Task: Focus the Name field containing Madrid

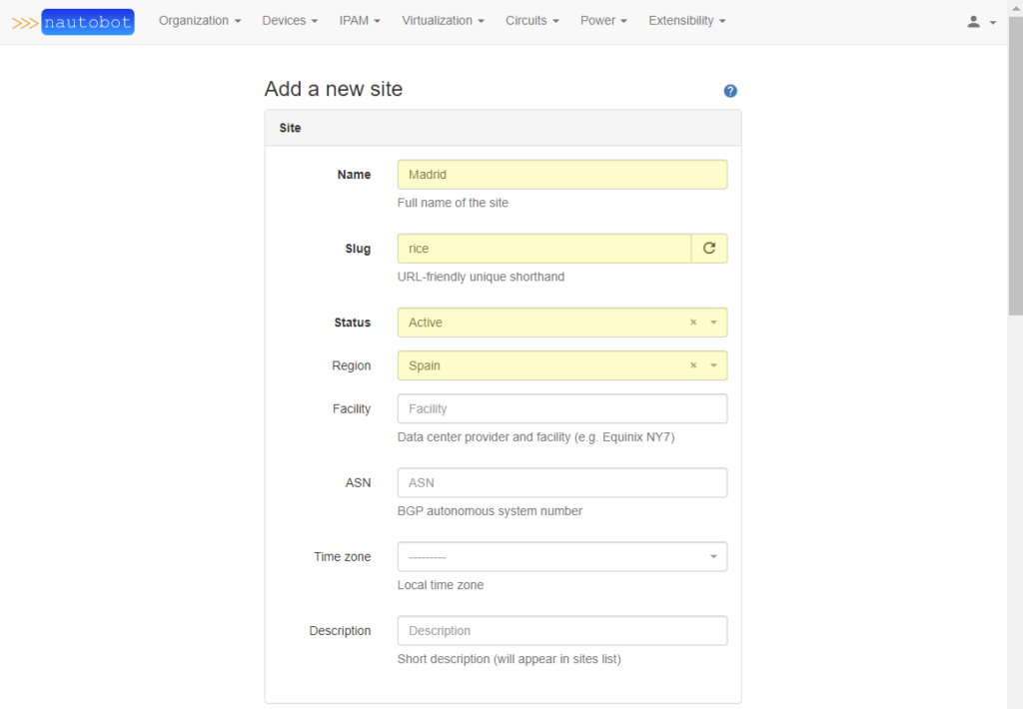Action: [x=562, y=175]
